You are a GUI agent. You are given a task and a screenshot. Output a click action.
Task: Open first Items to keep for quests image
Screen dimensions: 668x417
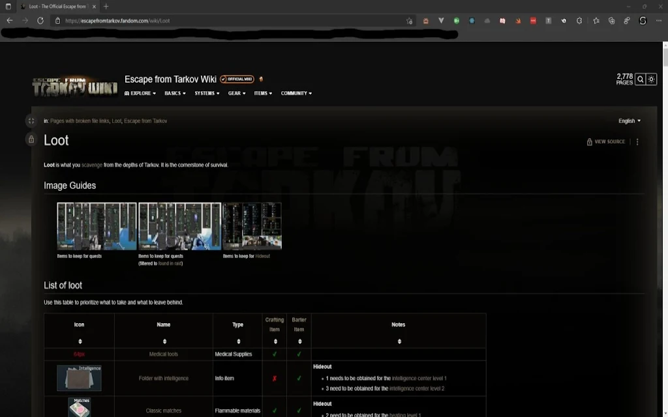tap(97, 226)
